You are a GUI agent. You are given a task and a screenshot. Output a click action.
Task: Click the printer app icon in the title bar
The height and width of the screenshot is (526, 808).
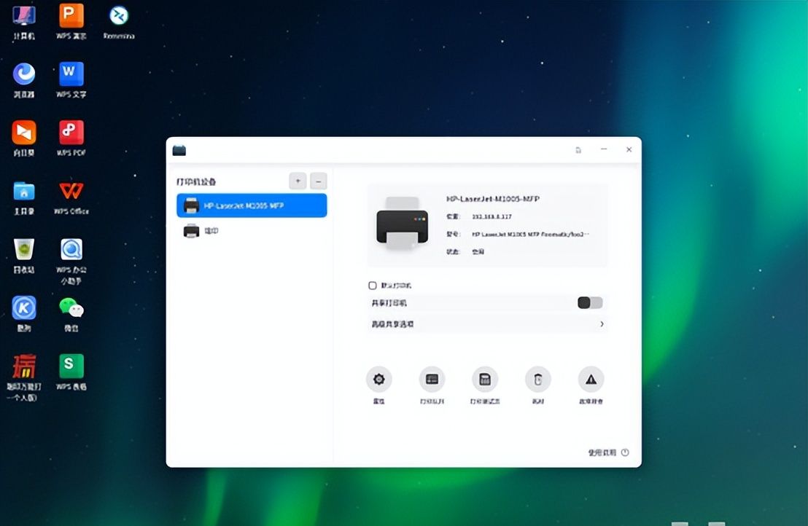(x=179, y=149)
